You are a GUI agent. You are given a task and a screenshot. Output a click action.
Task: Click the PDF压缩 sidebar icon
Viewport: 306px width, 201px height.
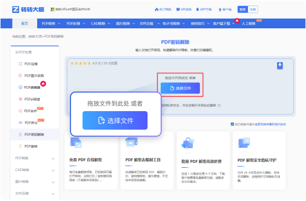click(x=20, y=64)
